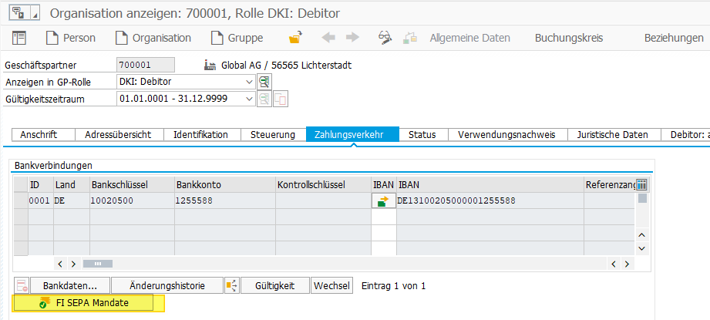Expand the Anzeigen in GP-Rolle dropdown
This screenshot has width=710, height=320.
click(248, 82)
